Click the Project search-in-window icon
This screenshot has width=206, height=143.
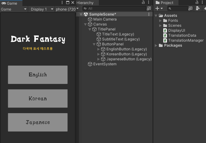coord(190,8)
